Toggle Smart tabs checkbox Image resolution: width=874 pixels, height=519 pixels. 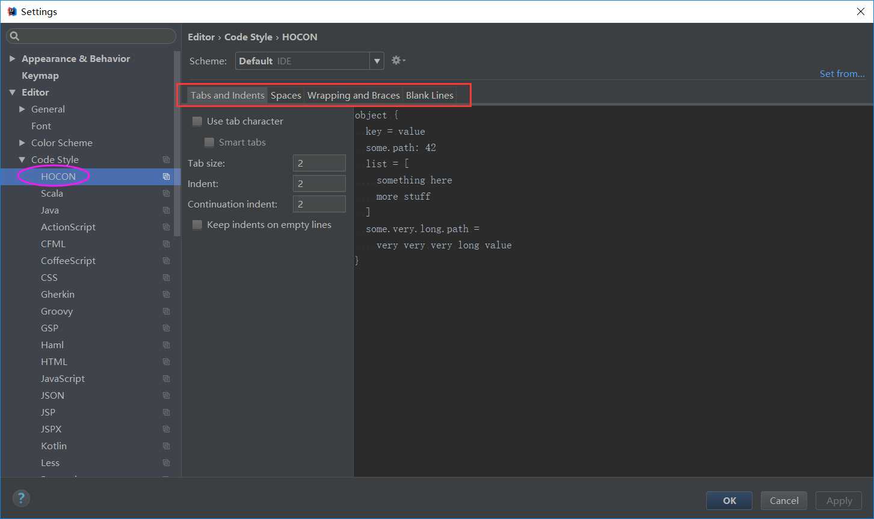(x=209, y=143)
